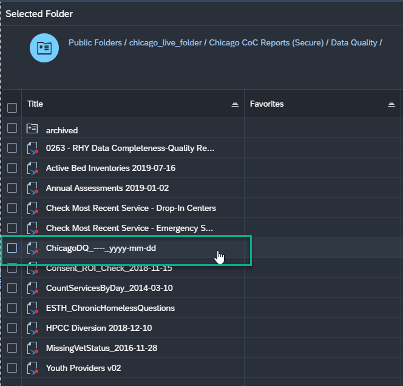Tick the ESTH_ChronicHomelessQuestions checkbox
The height and width of the screenshot is (386, 403).
coord(12,308)
